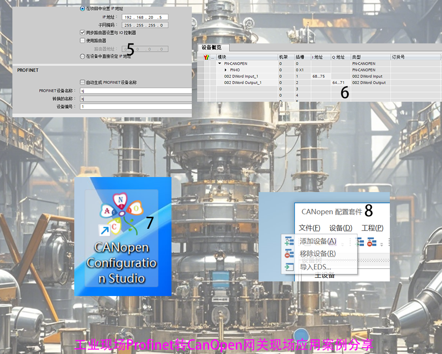
Task: Click the 订货号 column header
Action: [x=415, y=57]
